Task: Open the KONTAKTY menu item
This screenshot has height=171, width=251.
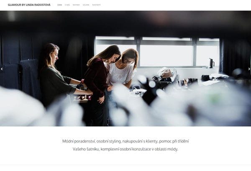Action: 97,5
